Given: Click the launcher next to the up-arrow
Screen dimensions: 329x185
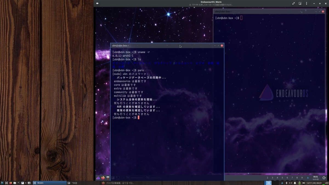Looking at the screenshot, I should (x=29, y=183).
